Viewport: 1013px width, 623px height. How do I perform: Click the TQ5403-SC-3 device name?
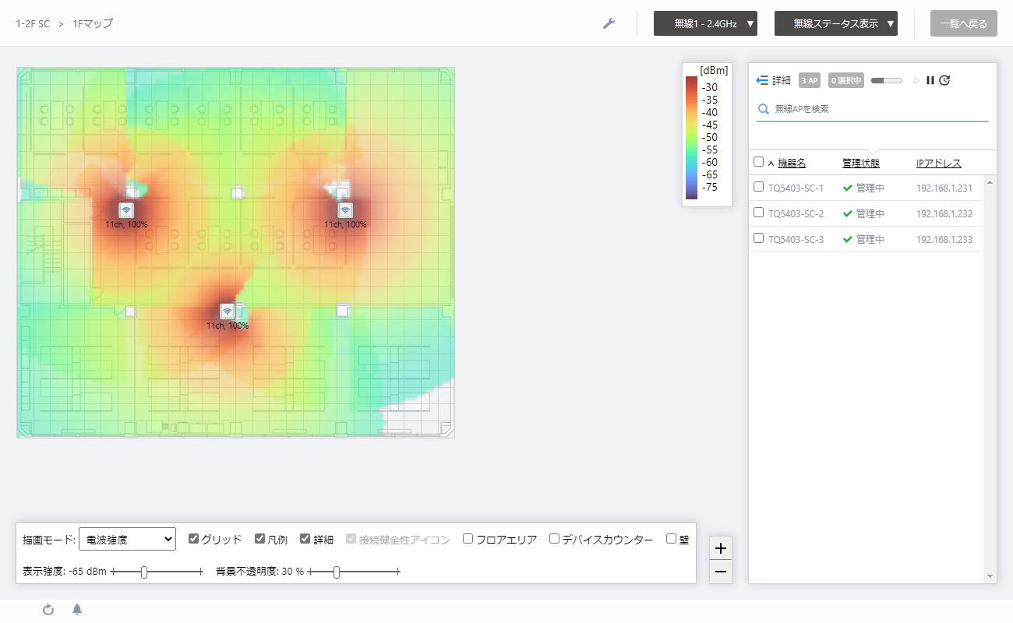click(x=796, y=240)
